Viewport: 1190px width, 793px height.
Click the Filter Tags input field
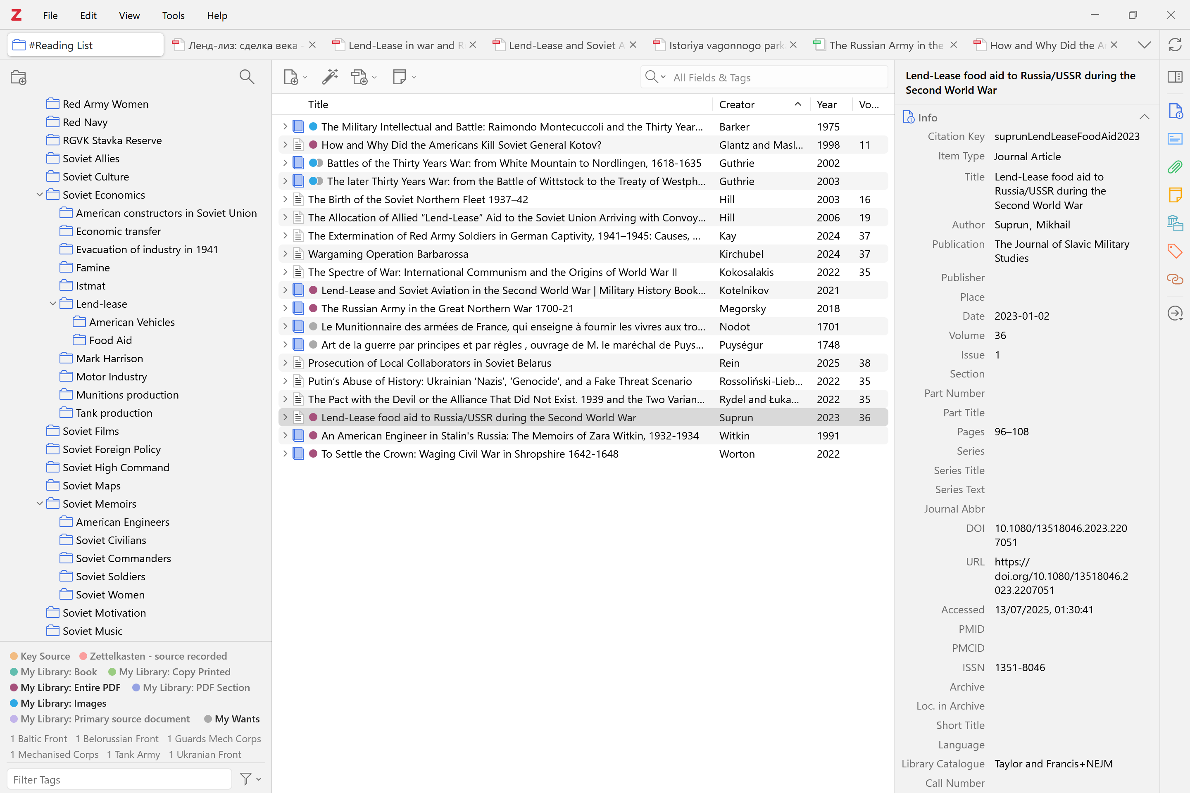119,779
